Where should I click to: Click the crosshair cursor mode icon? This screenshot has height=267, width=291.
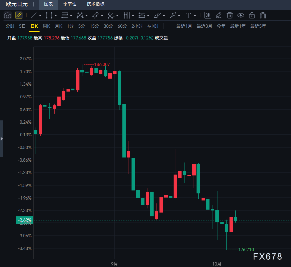pyautogui.click(x=8, y=16)
